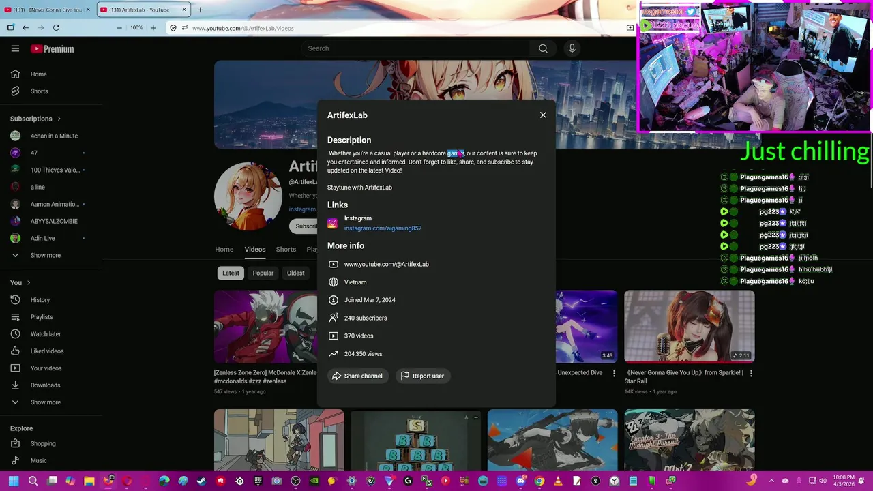The image size is (873, 491).
Task: Select the Latest filter chip
Action: 231,273
